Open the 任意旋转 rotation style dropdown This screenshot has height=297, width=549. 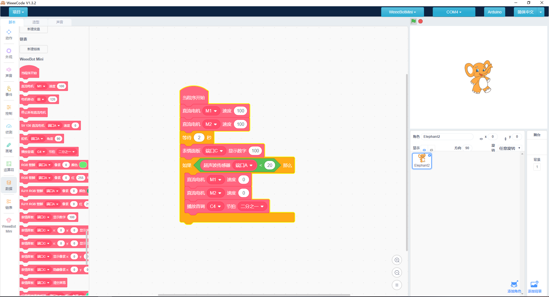click(x=510, y=148)
